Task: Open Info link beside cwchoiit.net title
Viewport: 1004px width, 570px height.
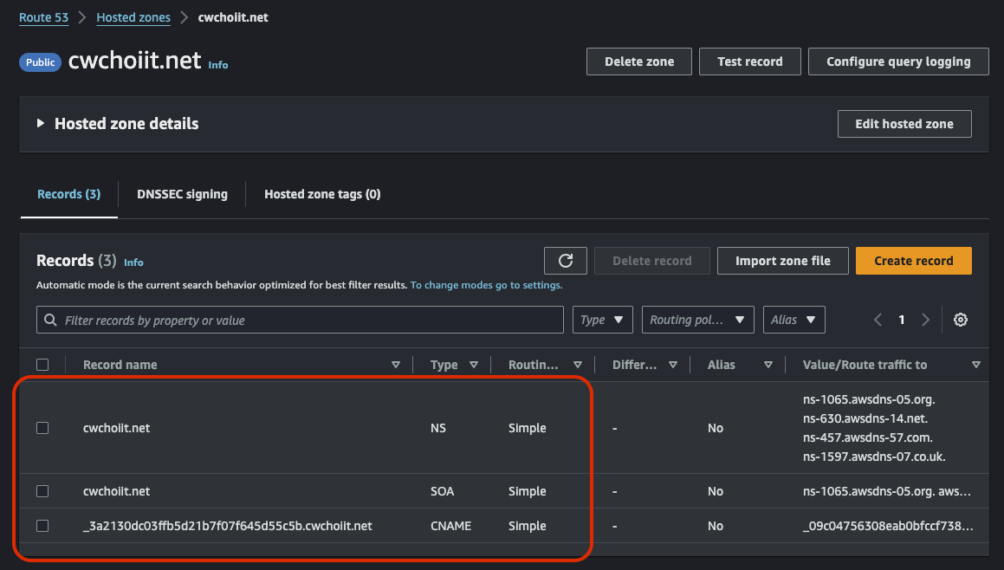Action: point(218,65)
